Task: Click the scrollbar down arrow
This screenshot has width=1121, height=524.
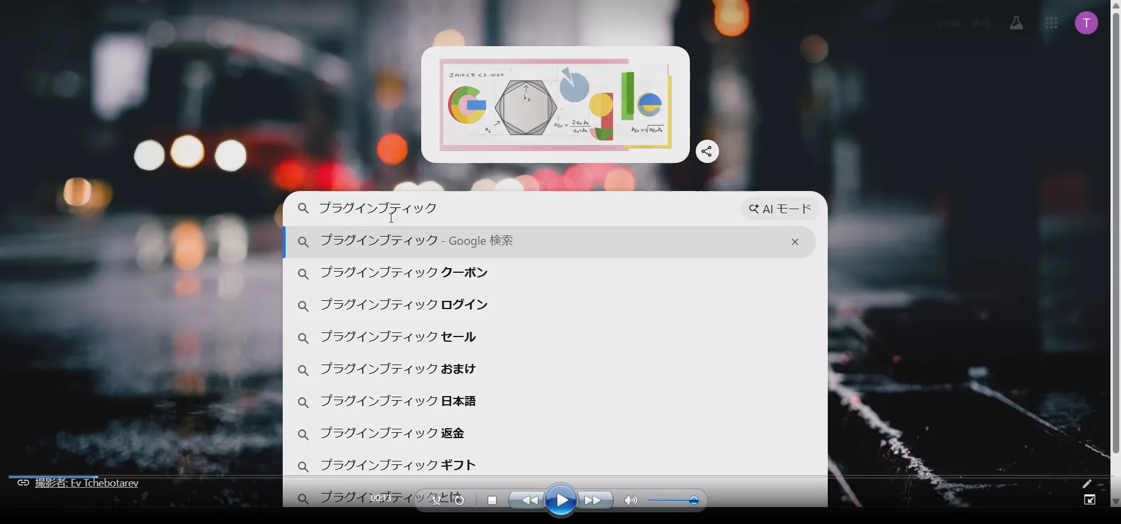Action: [x=1116, y=502]
